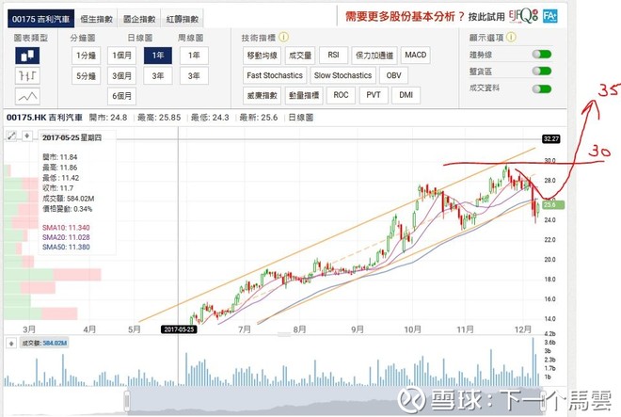Toggle the 成交資料 switch
Screen dimensions: 621x417
point(542,88)
